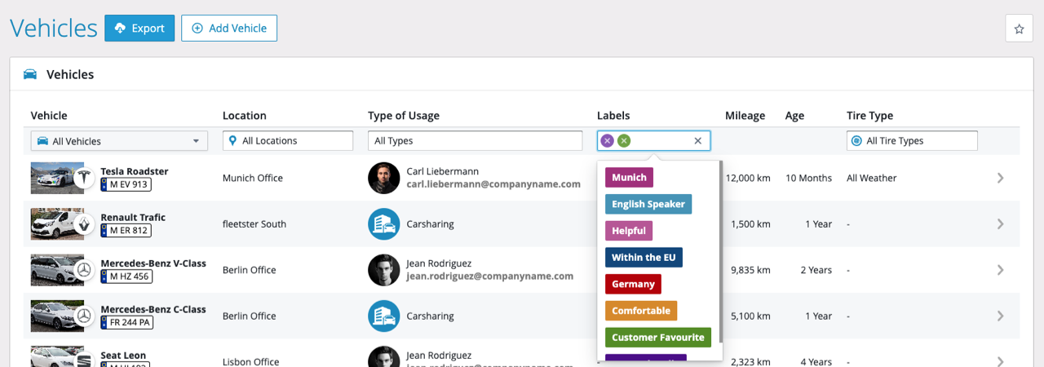Click the Labels column header
This screenshot has width=1044, height=367.
613,116
